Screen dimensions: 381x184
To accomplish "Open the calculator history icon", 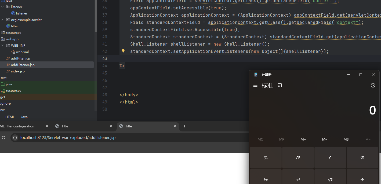I will pos(373,85).
